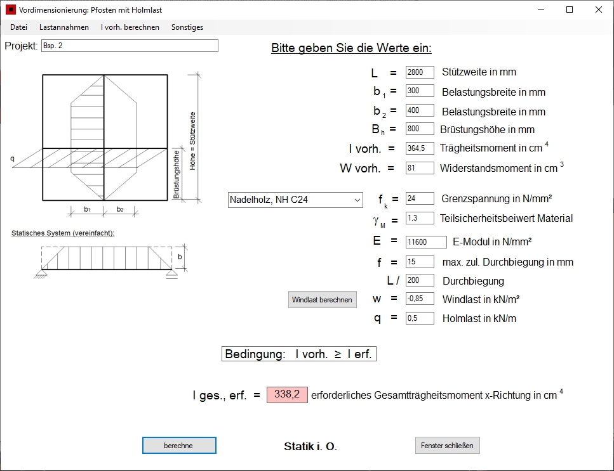This screenshot has height=471, width=614.
Task: Click the pink I ges., erf. result box
Action: coord(287,395)
